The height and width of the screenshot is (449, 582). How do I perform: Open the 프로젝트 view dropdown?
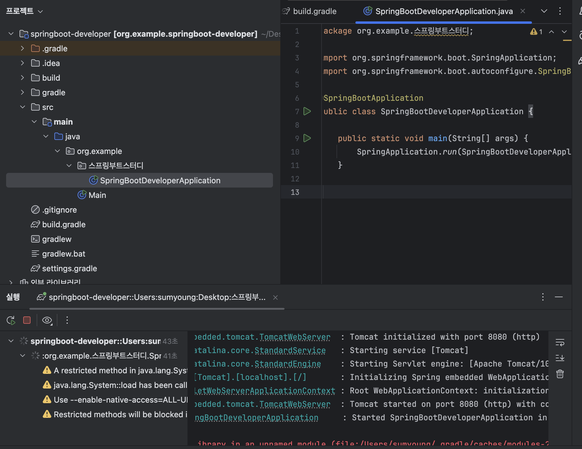point(24,11)
